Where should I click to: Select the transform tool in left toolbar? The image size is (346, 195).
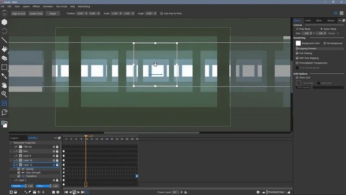pyautogui.click(x=4, y=103)
